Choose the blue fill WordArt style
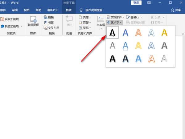 [x=125, y=33]
